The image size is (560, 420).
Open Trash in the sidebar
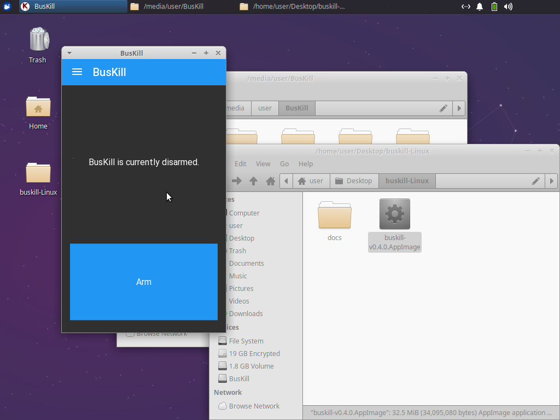point(237,250)
